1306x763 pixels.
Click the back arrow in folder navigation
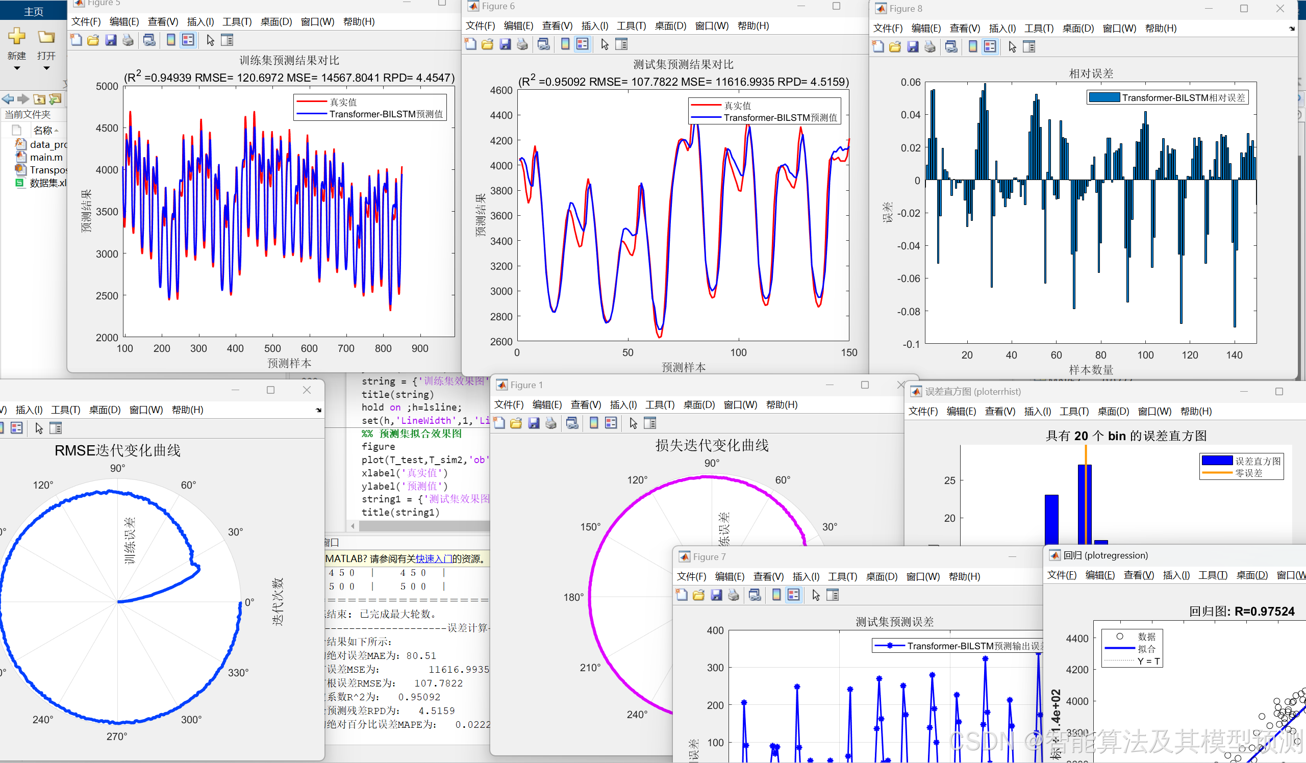pos(8,99)
